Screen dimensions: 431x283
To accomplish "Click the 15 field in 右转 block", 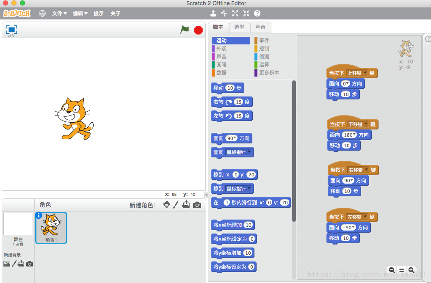I will (239, 102).
